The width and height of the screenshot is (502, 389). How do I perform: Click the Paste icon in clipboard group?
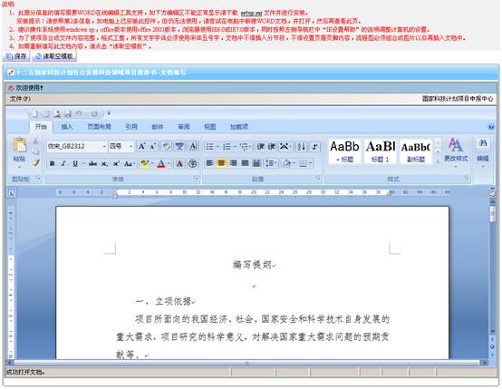pyautogui.click(x=20, y=146)
